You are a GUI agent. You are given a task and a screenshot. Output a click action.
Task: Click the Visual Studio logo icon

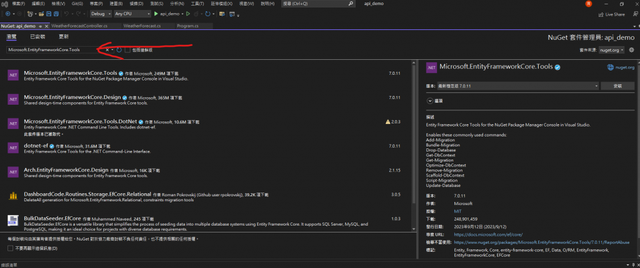pyautogui.click(x=4, y=4)
